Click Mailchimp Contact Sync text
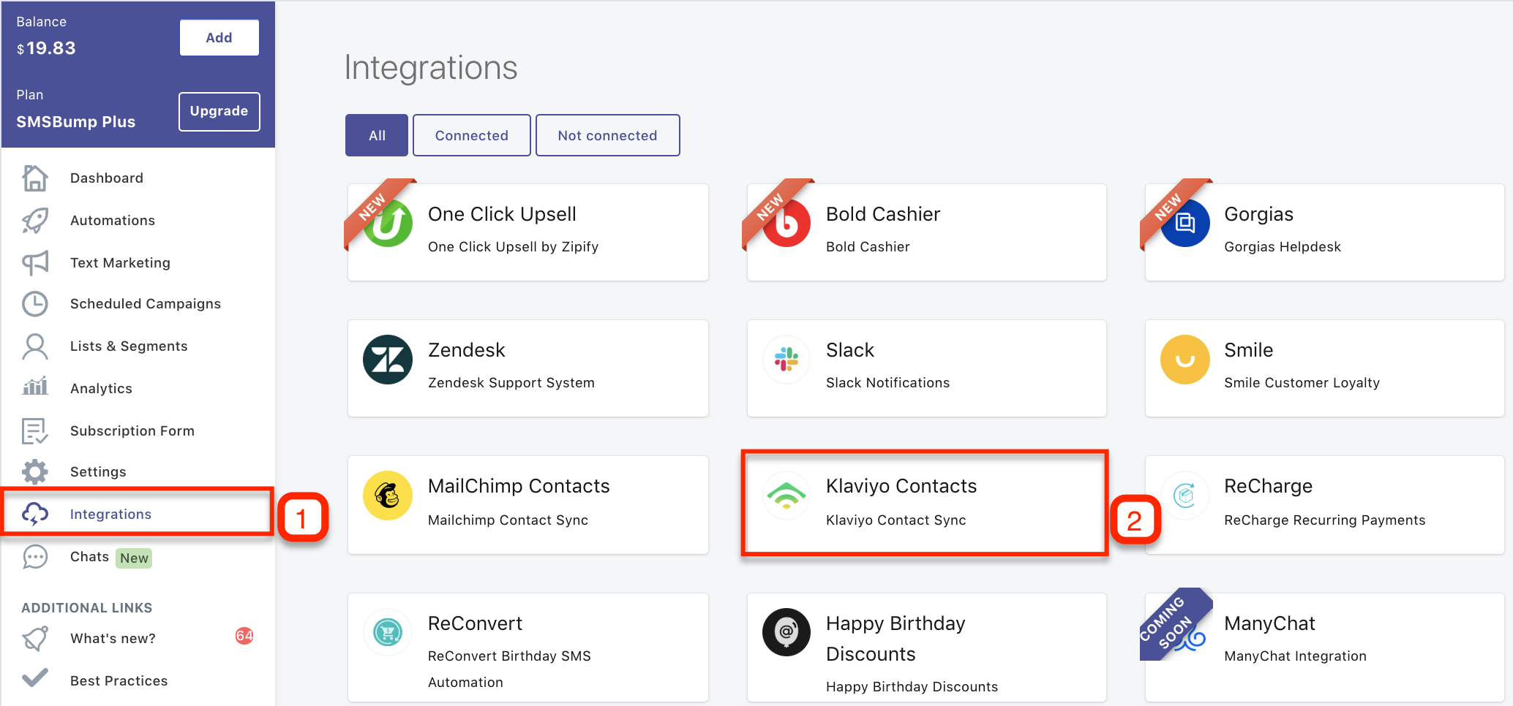 508,520
